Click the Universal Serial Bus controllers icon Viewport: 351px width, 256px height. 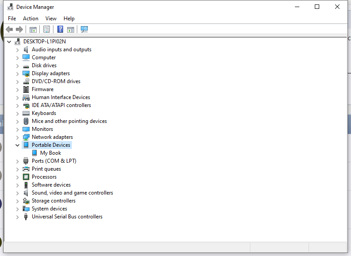pyautogui.click(x=26, y=217)
